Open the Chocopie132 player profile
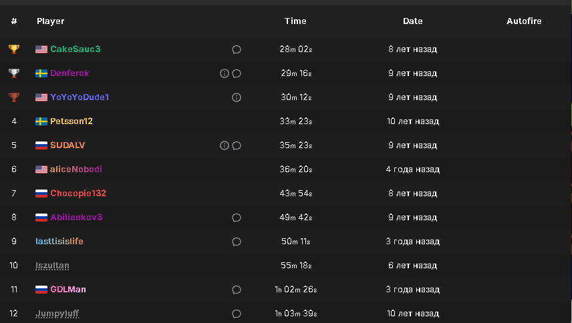This screenshot has width=572, height=323. point(78,194)
